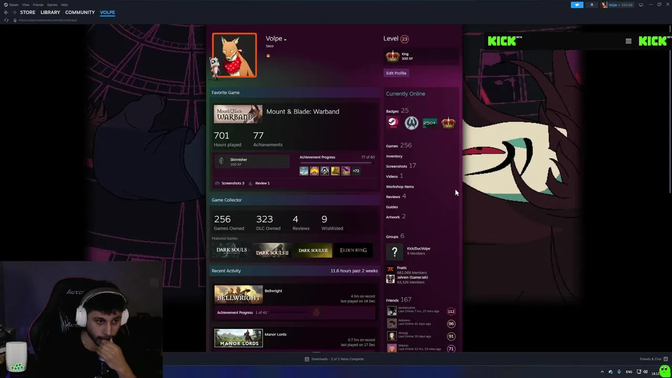Viewport: 672px width, 378px height.
Task: Click the Warband game banner thumbnail
Action: click(238, 114)
